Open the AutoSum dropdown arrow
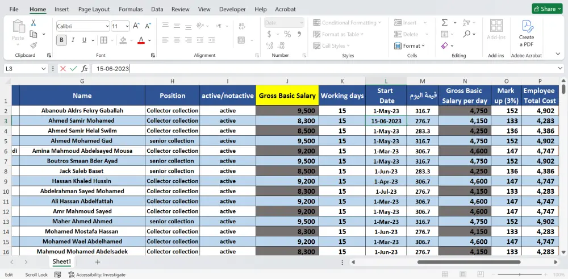568x279 pixels. 455,23
